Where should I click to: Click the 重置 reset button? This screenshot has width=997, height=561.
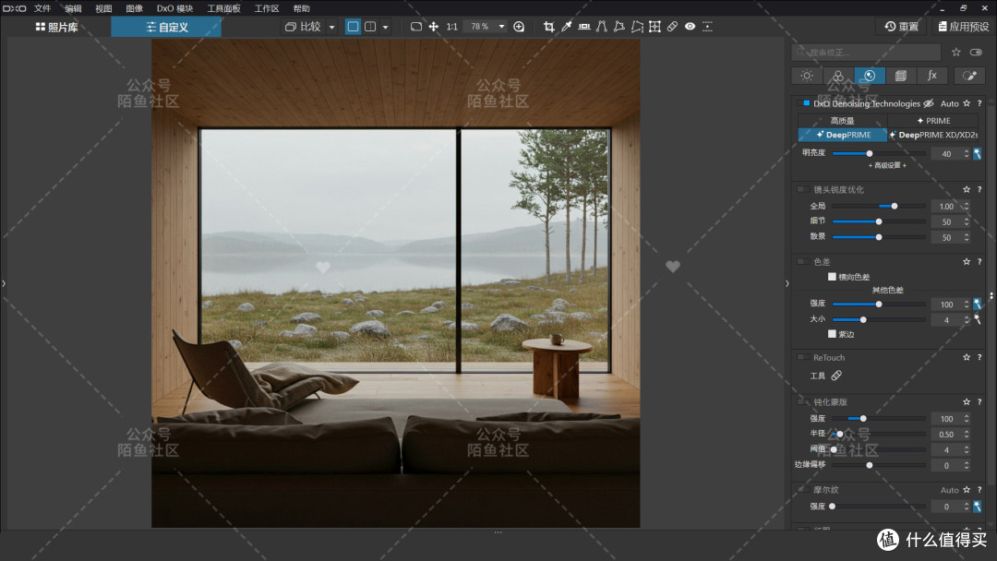tap(902, 27)
